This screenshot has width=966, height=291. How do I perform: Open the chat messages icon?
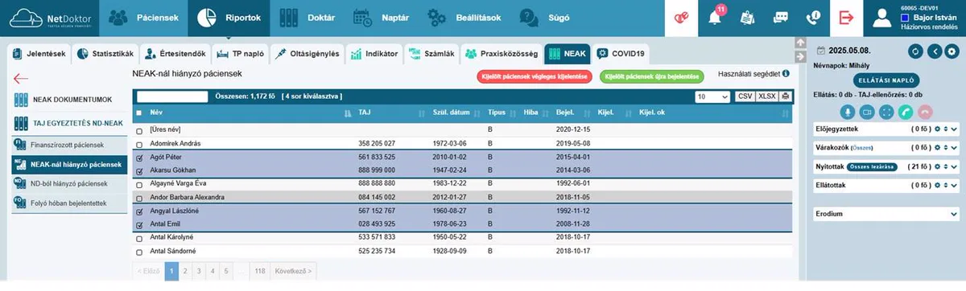[780, 17]
